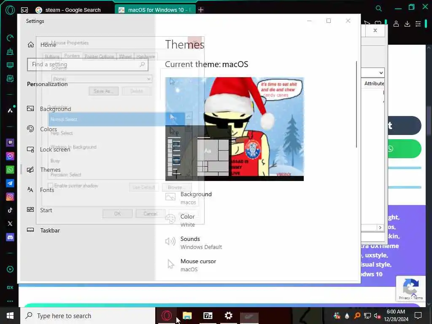Screen dimensions: 432x324
Task: Click the right scroll arrow in background dialog
Action: pyautogui.click(x=380, y=227)
